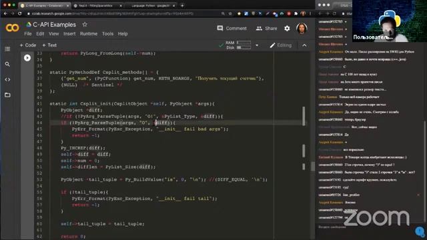
Task: Click the address bar search icon
Action: pos(223,13)
